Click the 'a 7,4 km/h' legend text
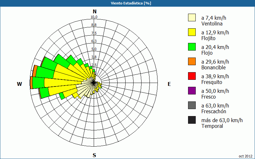Viewport: 255px width, 159px height. coord(214,18)
